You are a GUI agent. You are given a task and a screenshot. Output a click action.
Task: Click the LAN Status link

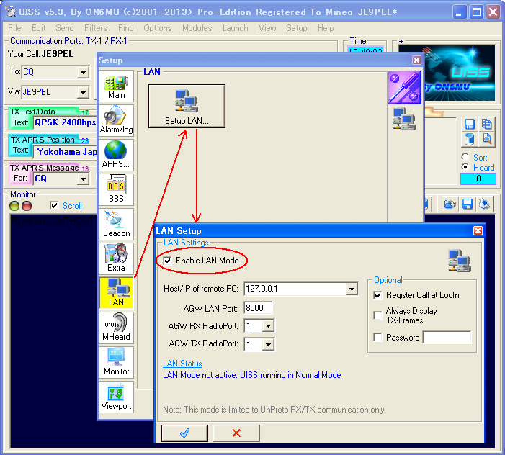point(182,364)
